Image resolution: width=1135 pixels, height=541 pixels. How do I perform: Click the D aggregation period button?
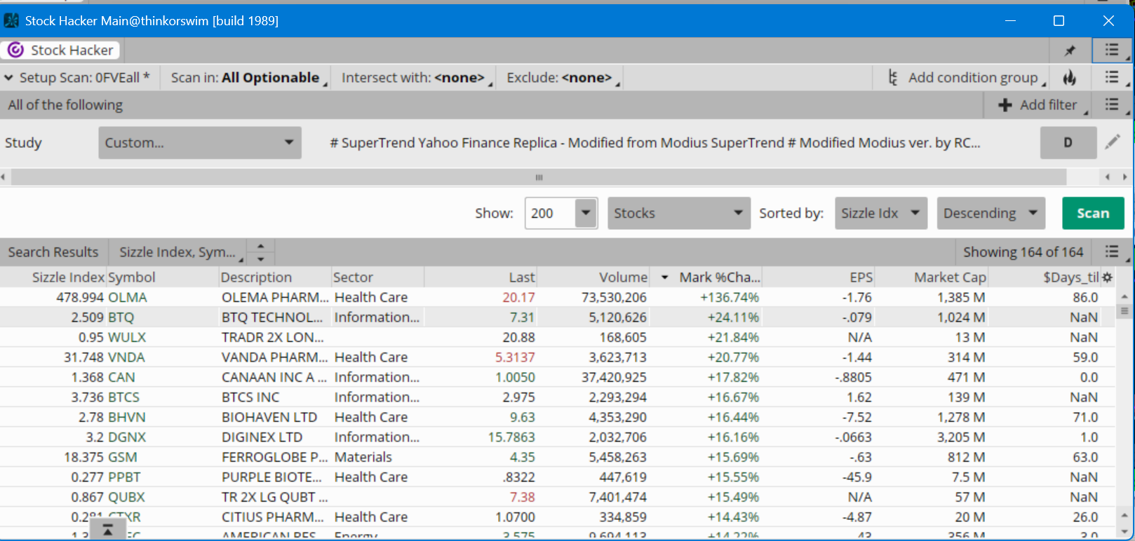[x=1068, y=143]
